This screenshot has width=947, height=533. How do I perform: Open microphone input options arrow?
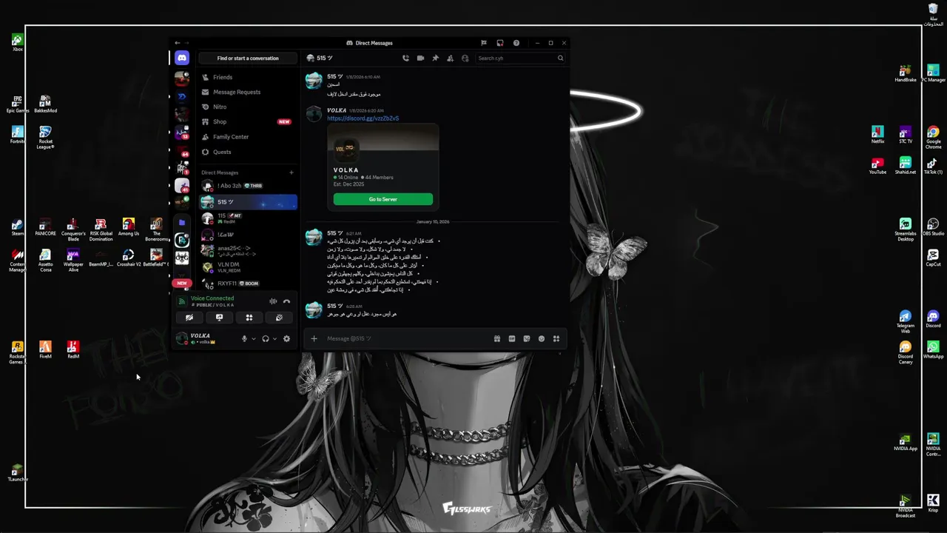254,339
